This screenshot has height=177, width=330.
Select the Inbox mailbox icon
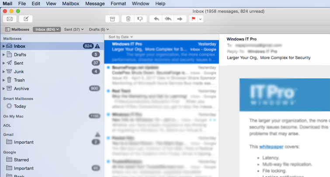[9, 46]
